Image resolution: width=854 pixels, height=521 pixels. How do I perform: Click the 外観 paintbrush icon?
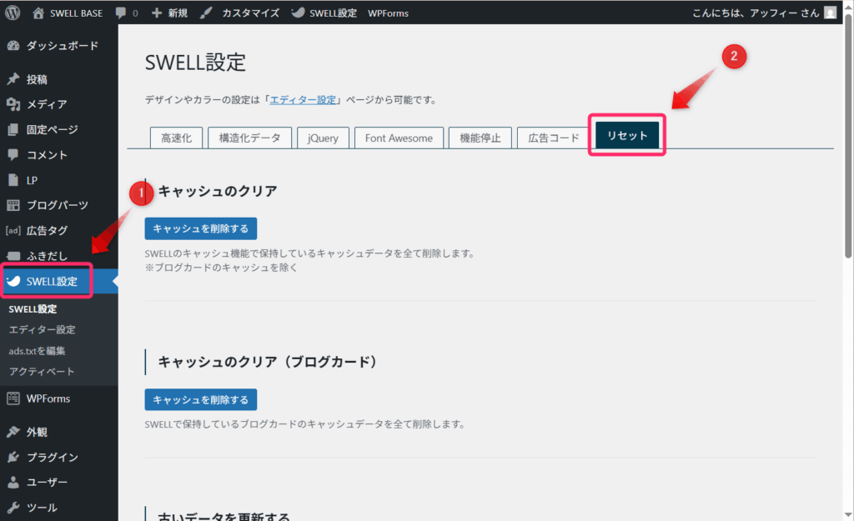pos(13,432)
